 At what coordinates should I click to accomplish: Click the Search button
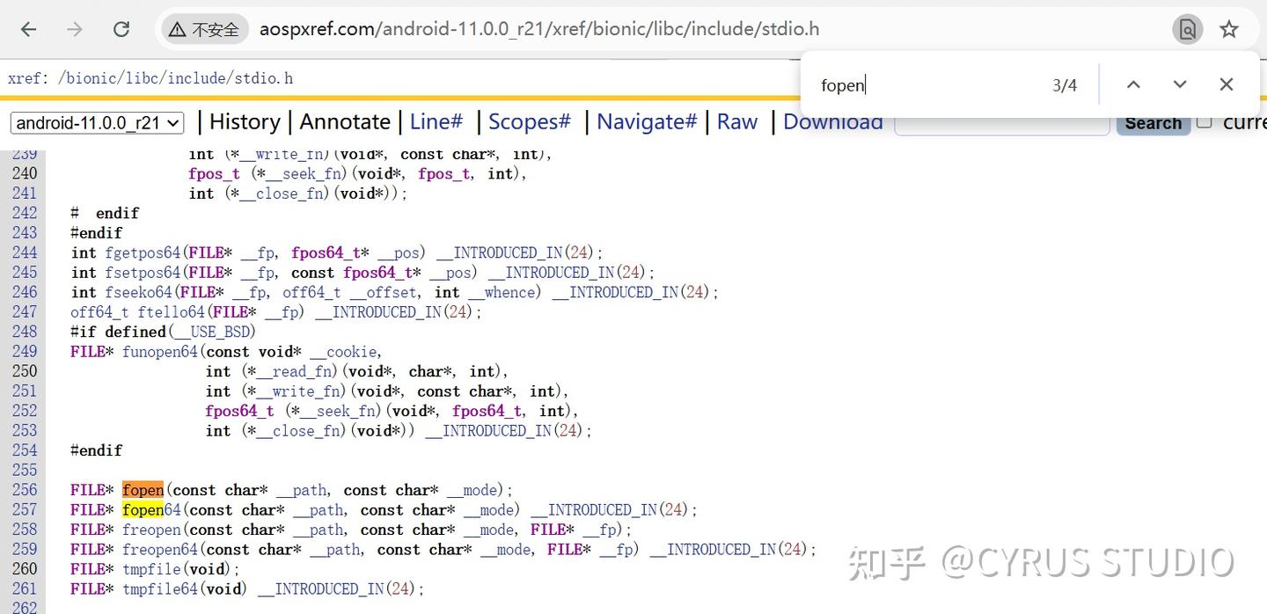[1153, 123]
